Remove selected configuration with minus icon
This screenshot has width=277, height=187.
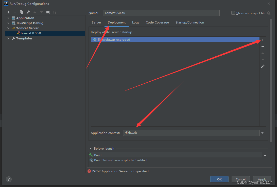15,12
